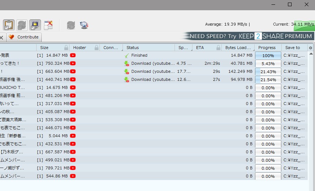The image size is (315, 191).
Task: Click lock icon in Size column header
Action: pyautogui.click(x=66, y=48)
